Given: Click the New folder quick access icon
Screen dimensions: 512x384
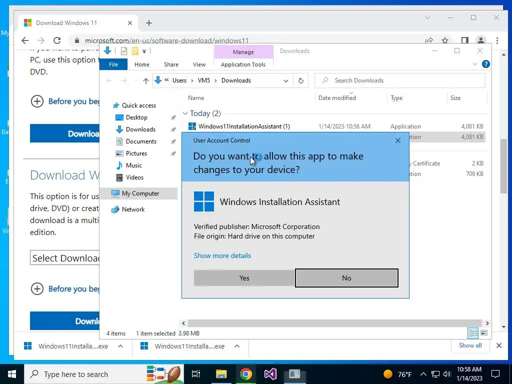Looking at the screenshot, I should coord(135,51).
